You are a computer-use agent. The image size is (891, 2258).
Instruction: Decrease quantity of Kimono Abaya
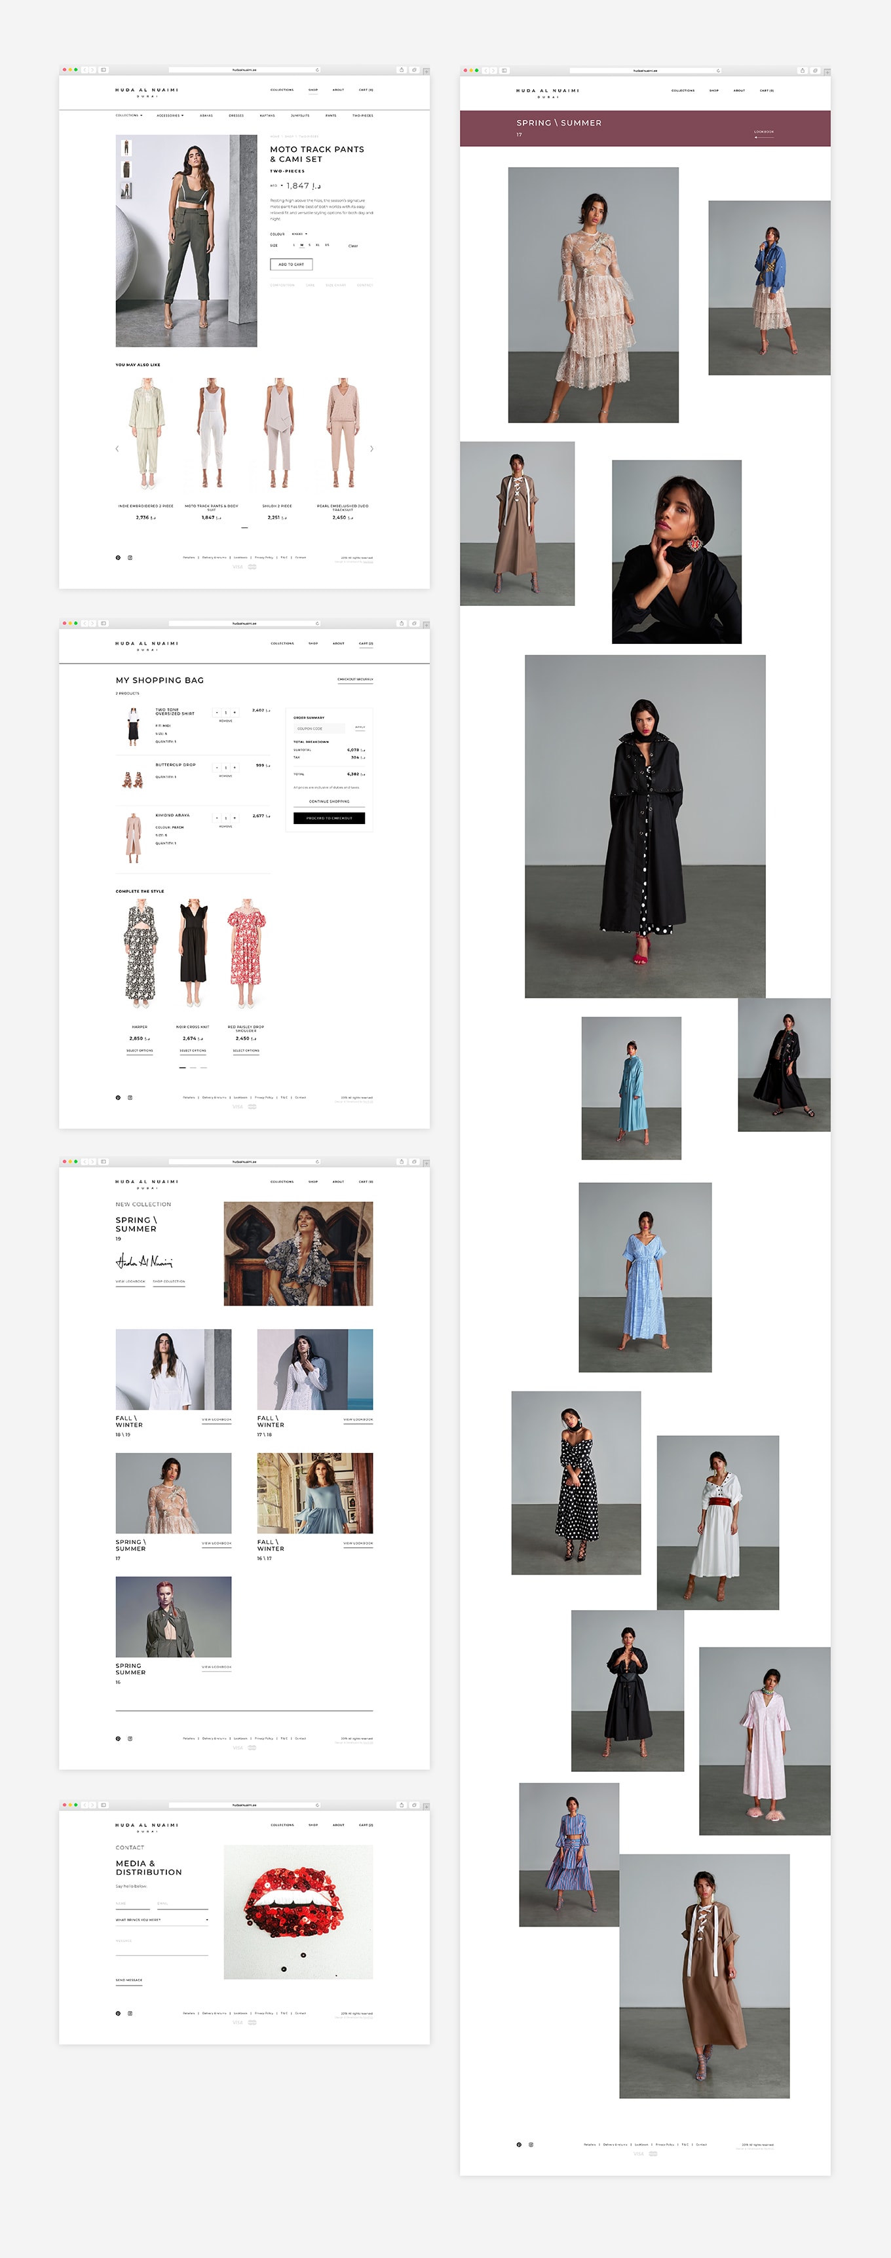217,818
